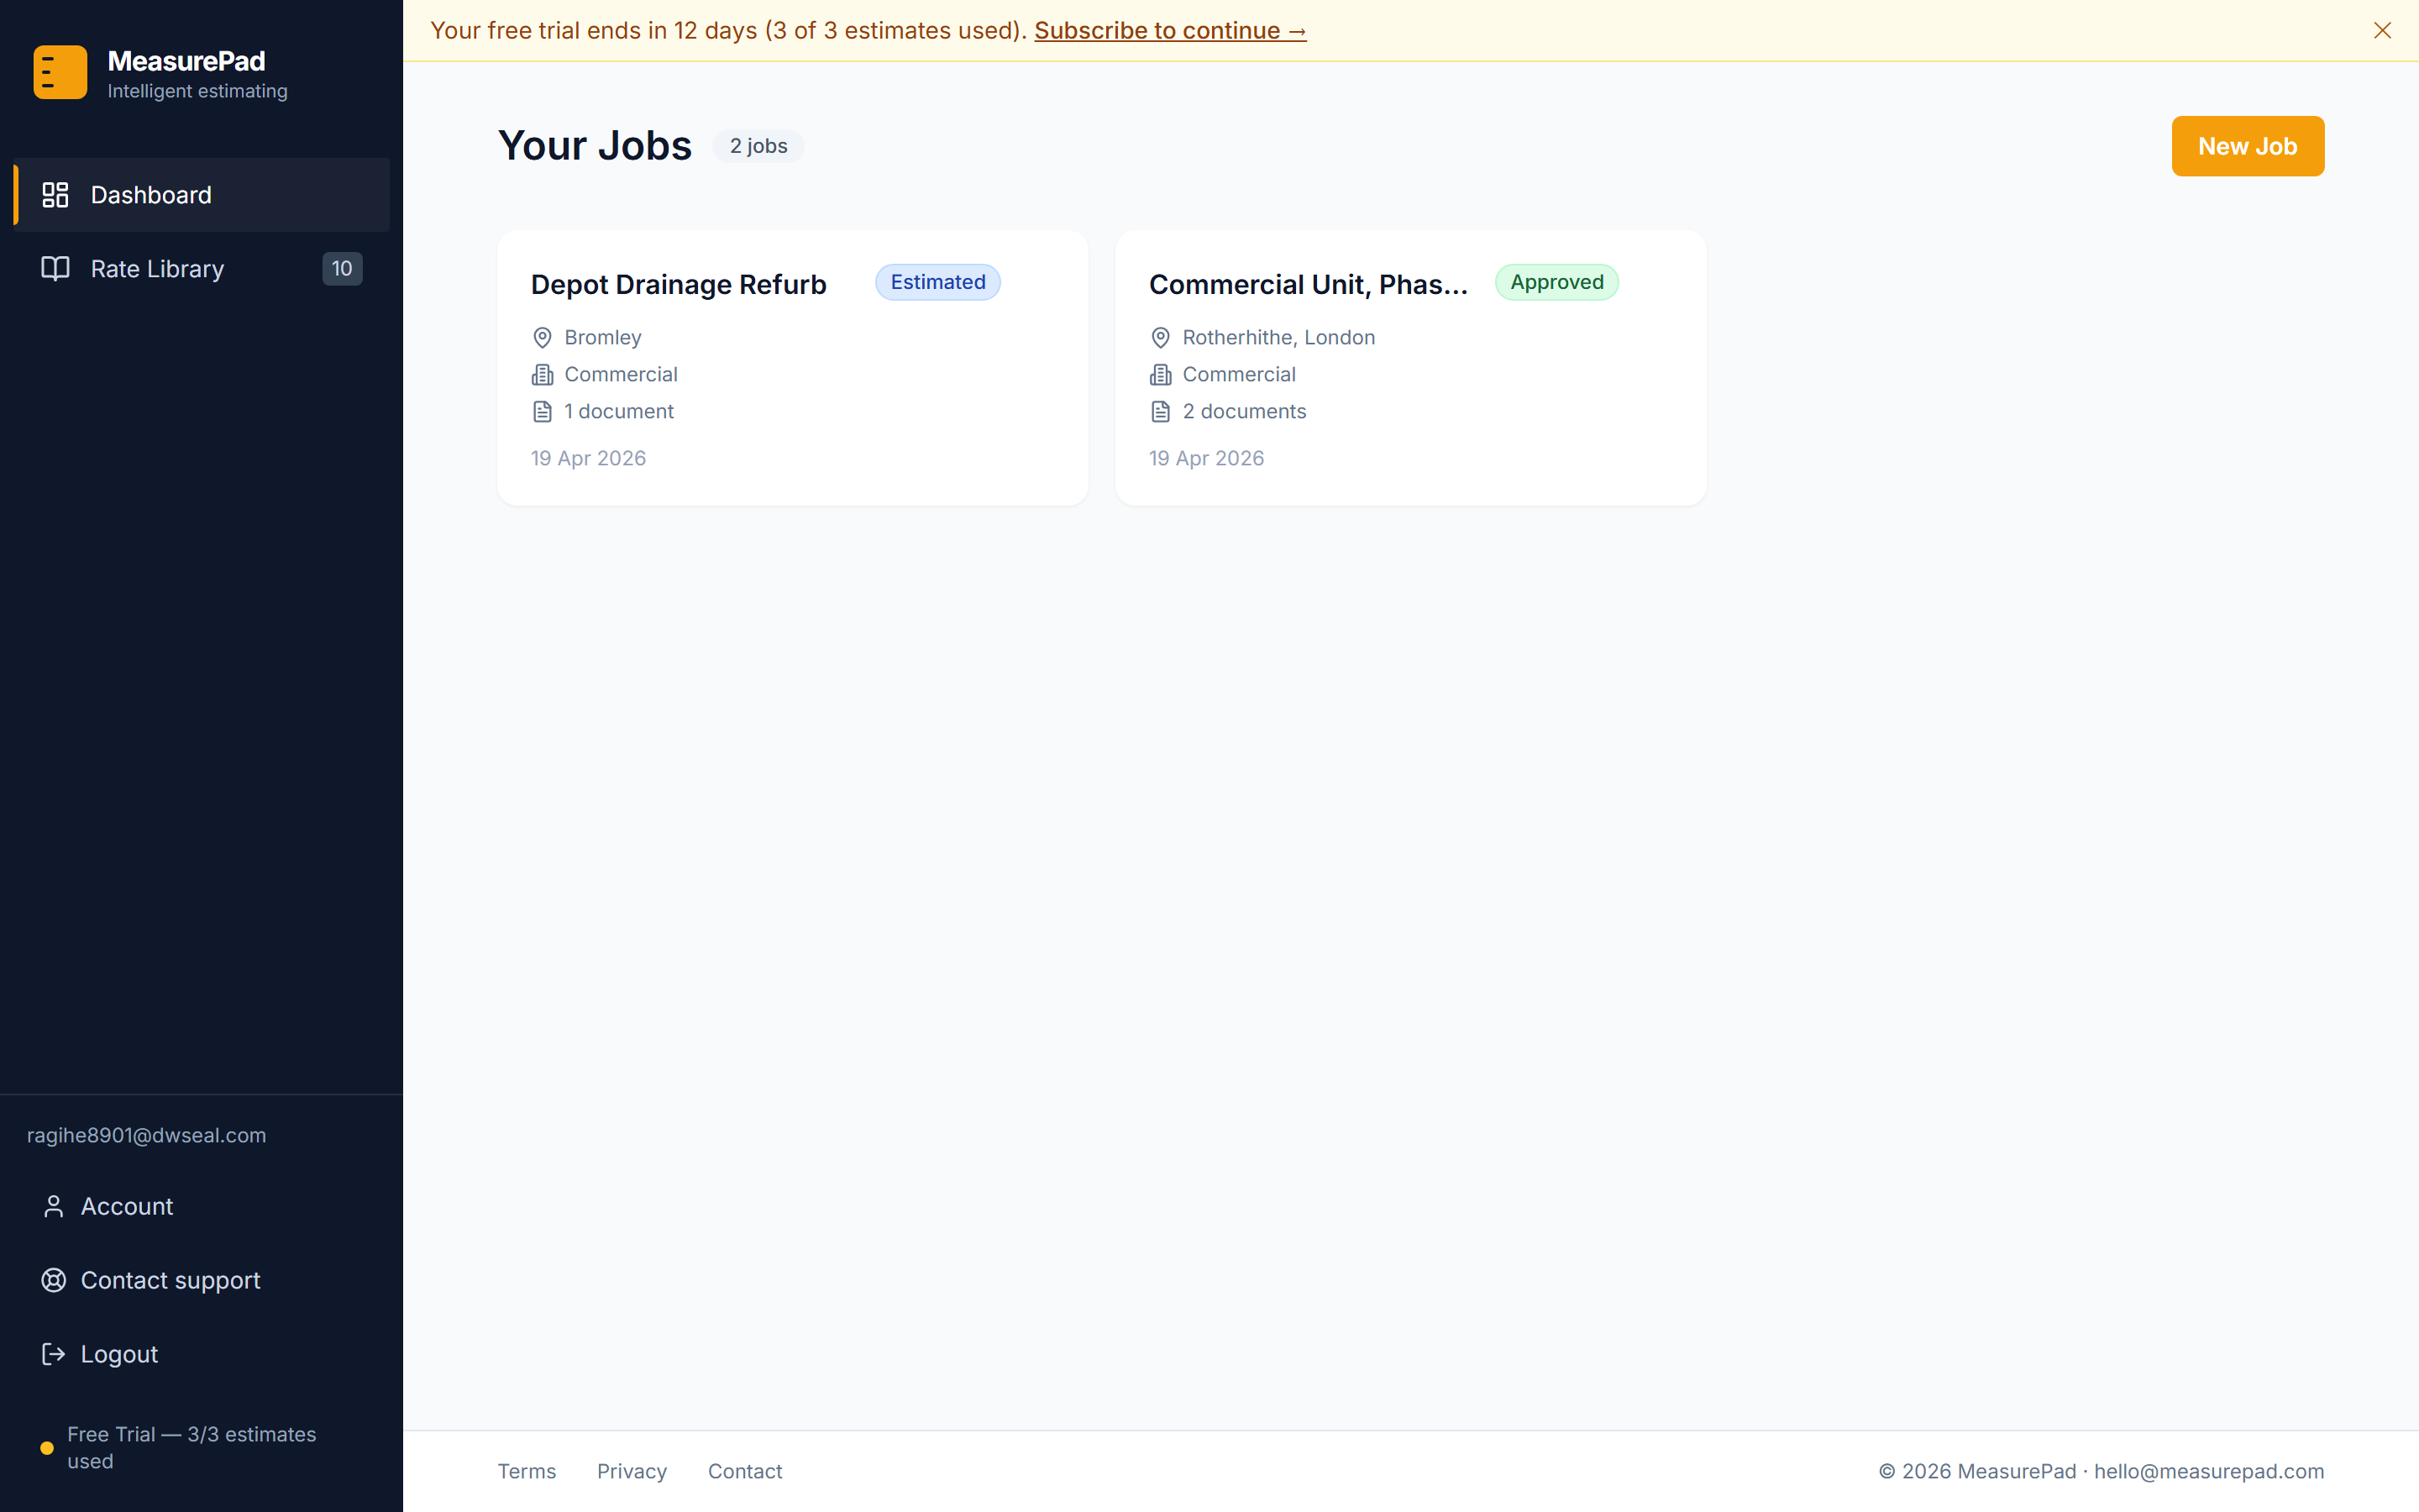This screenshot has height=1512, width=2419.
Task: Click the Dashboard grid icon
Action: 55,195
